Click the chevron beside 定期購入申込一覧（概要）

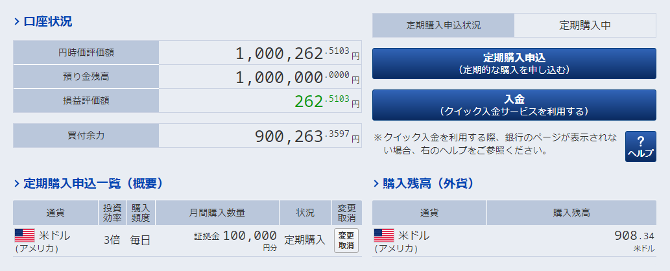17,183
